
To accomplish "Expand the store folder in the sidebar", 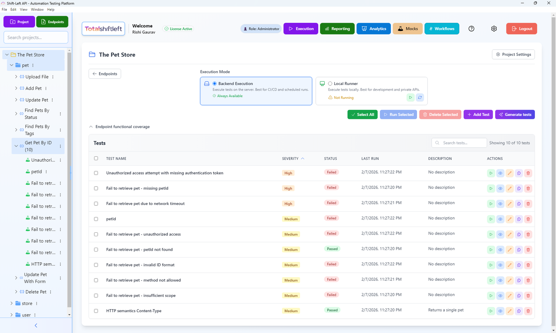I will tap(11, 303).
